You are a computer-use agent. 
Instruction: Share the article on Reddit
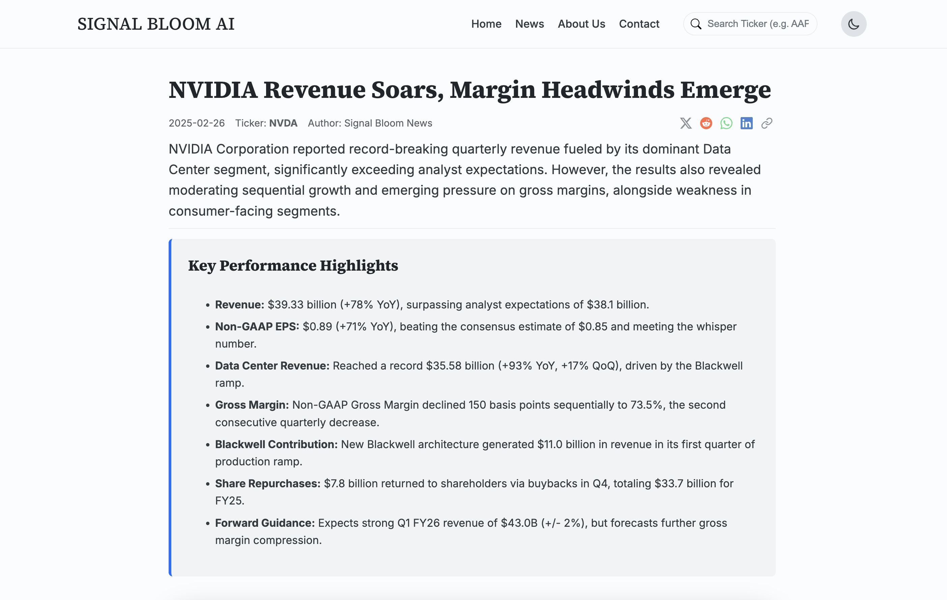point(706,123)
